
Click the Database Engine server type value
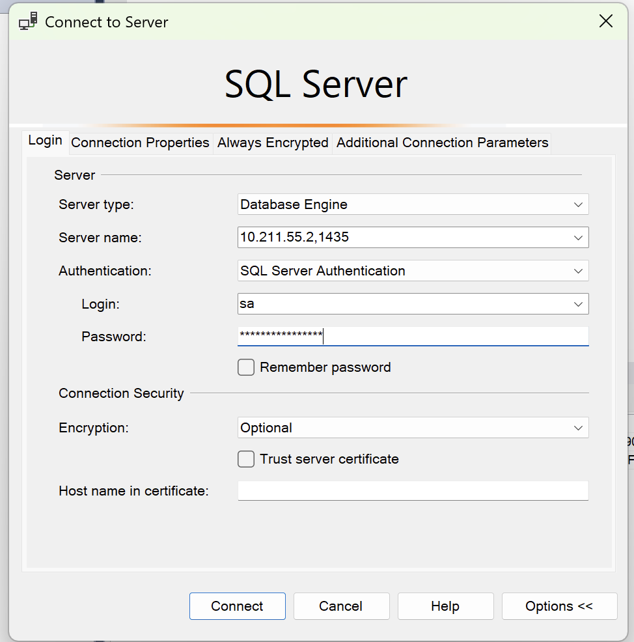294,204
